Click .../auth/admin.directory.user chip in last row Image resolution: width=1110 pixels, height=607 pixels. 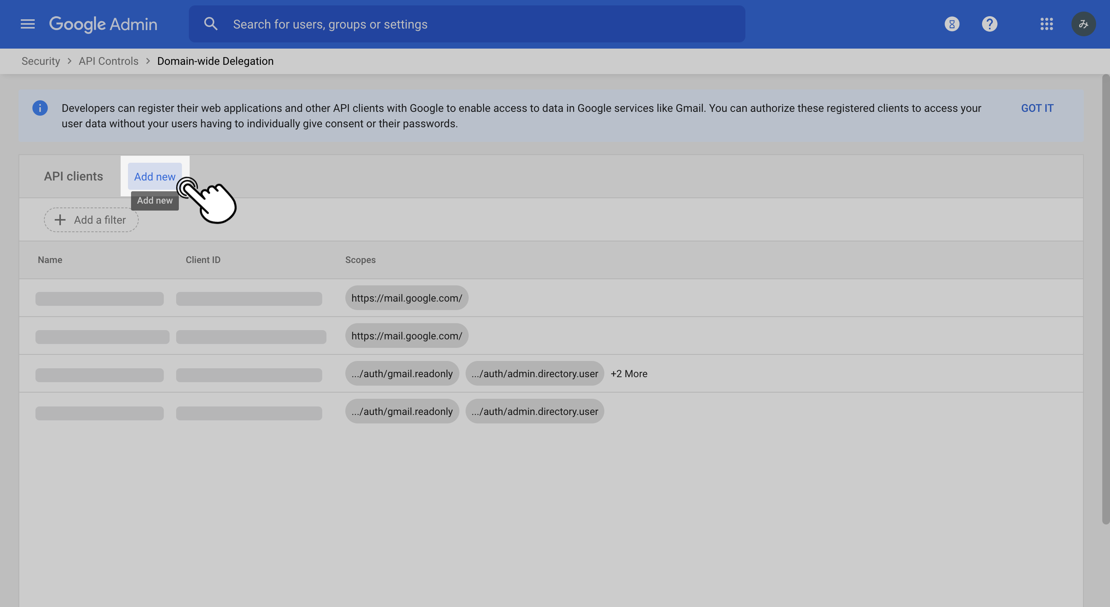coord(534,411)
